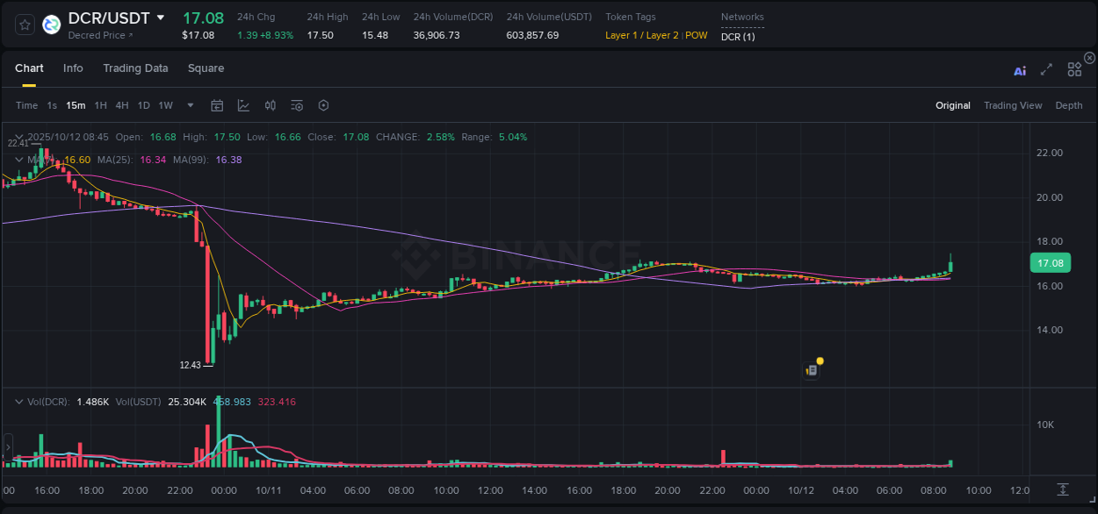Open the indicator list settings icon

tap(297, 105)
